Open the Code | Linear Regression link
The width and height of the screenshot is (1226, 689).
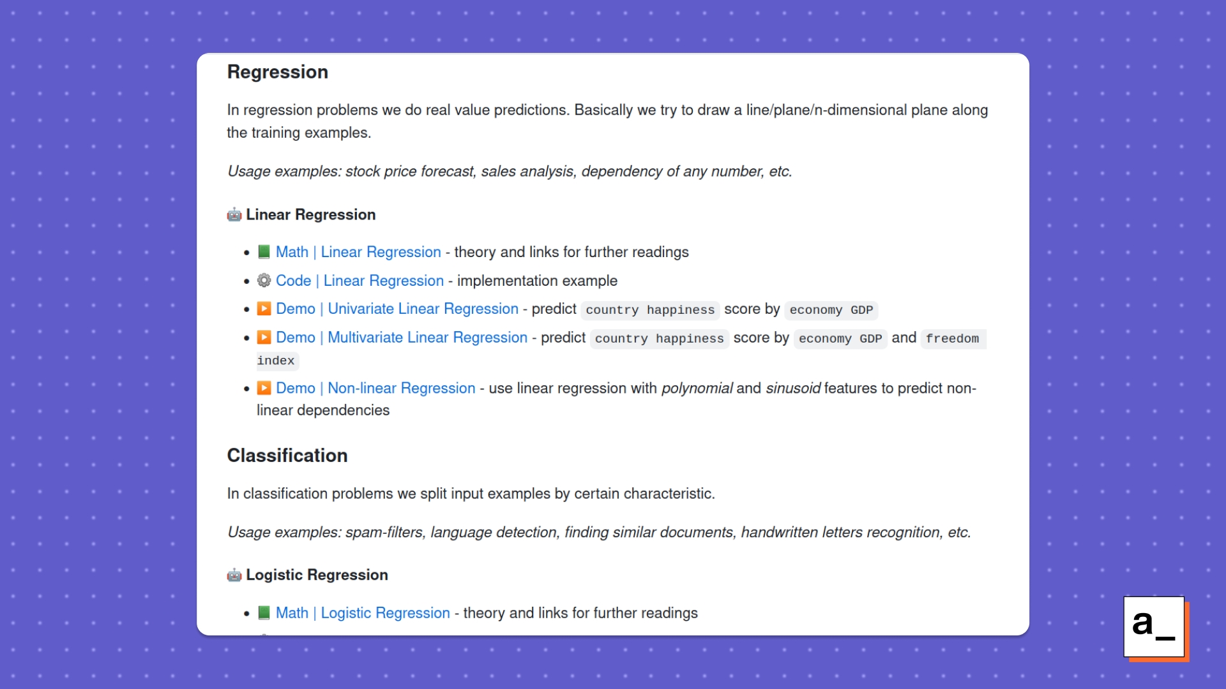(359, 281)
